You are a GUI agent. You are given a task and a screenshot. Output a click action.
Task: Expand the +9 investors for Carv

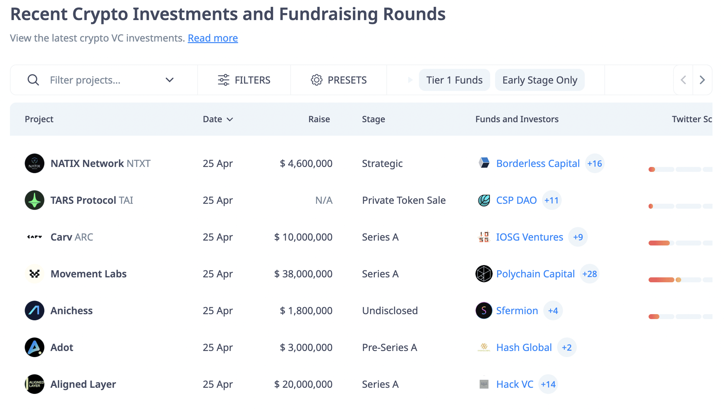[x=578, y=237]
